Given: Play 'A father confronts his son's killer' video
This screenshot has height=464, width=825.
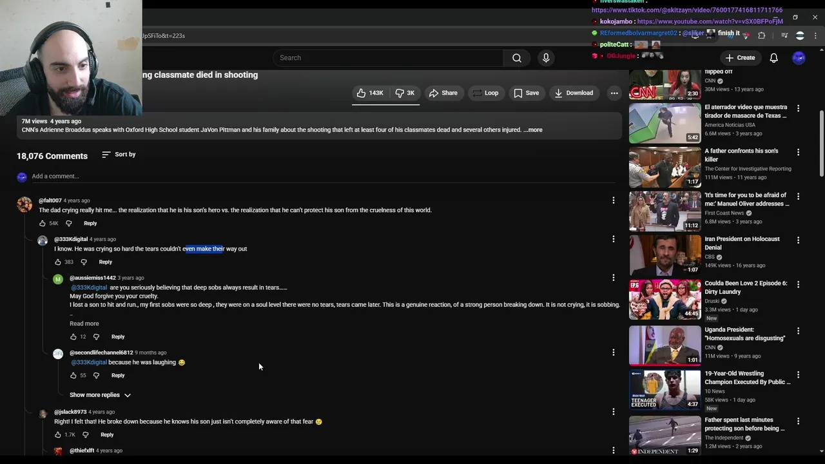Looking at the screenshot, I should [665, 168].
